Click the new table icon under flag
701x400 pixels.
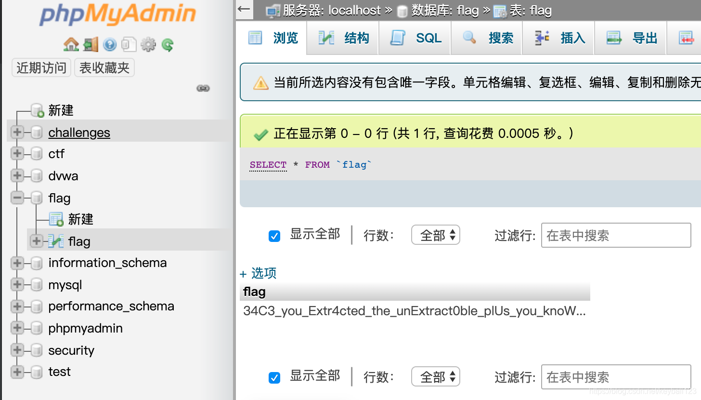pyautogui.click(x=56, y=219)
